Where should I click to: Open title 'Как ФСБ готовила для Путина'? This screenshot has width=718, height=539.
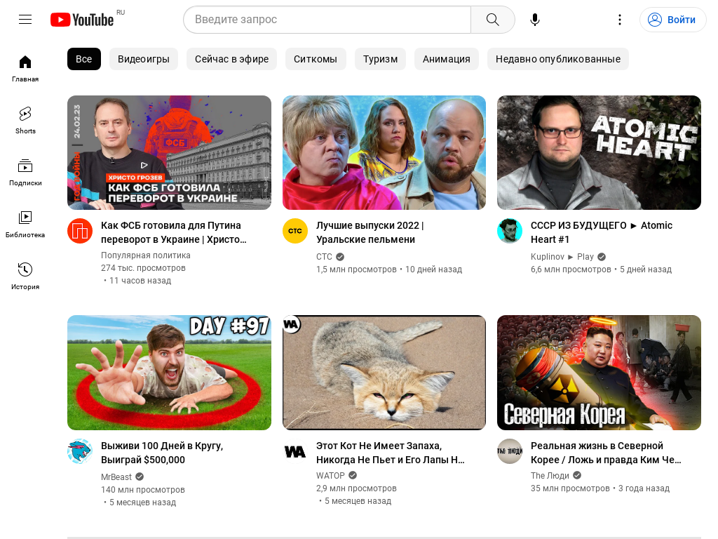point(174,232)
